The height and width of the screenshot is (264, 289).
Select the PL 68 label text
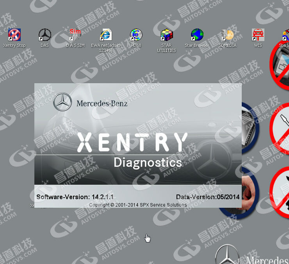tap(136, 45)
